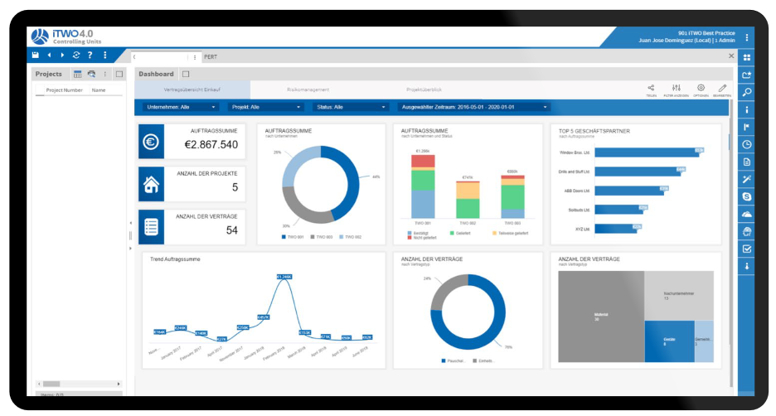Switch to the Projektüberblick tab
The height and width of the screenshot is (416, 776).
(x=424, y=90)
